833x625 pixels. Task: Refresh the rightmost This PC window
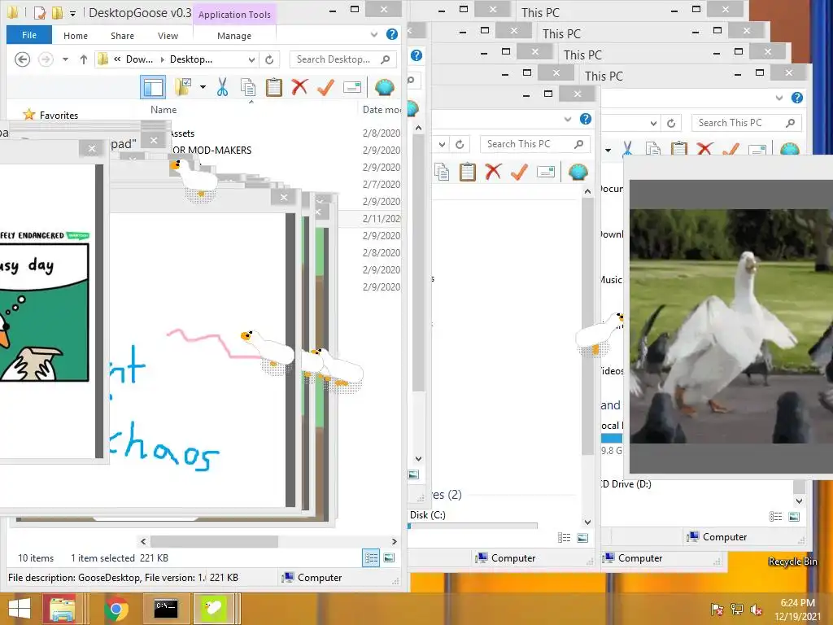[671, 124]
